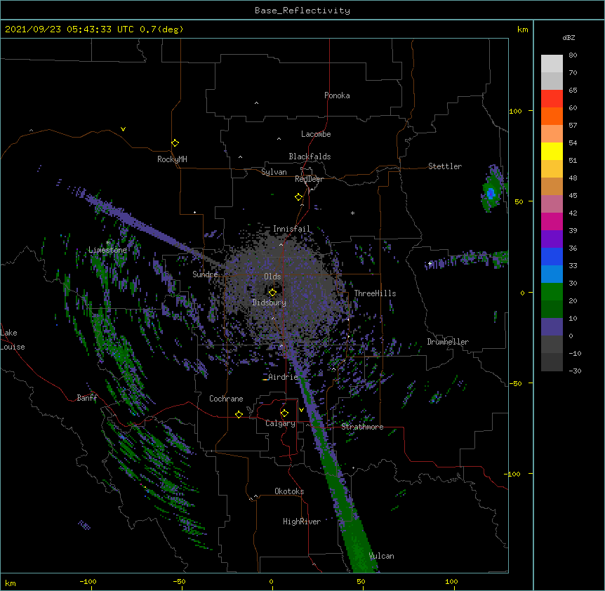Select the Airdrie label
605x591 pixels.
(284, 377)
